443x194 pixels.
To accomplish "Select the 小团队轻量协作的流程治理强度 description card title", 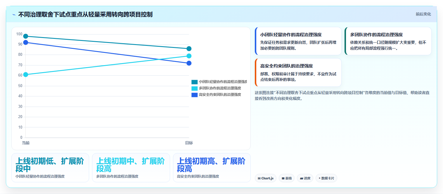I will click(x=291, y=35).
